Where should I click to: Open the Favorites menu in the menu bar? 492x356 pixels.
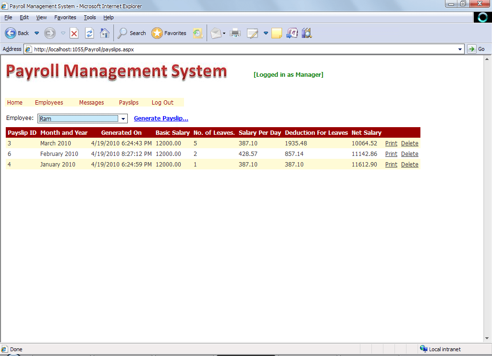(65, 17)
